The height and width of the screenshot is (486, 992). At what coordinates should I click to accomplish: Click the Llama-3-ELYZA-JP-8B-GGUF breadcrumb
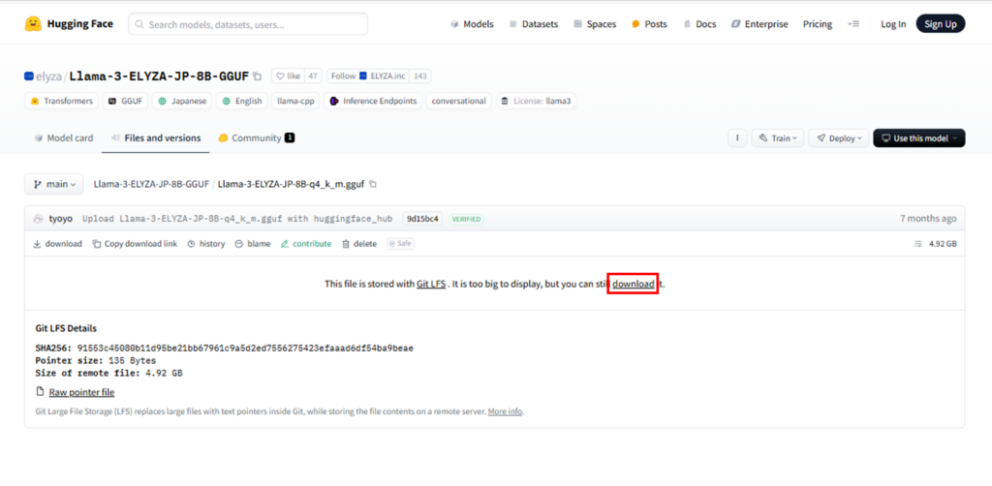151,184
